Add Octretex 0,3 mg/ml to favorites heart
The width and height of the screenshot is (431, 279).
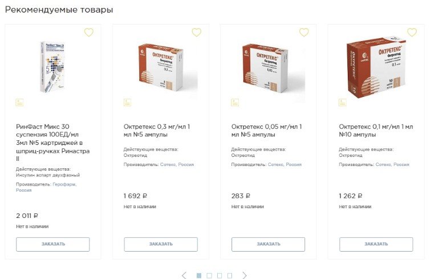tap(197, 33)
